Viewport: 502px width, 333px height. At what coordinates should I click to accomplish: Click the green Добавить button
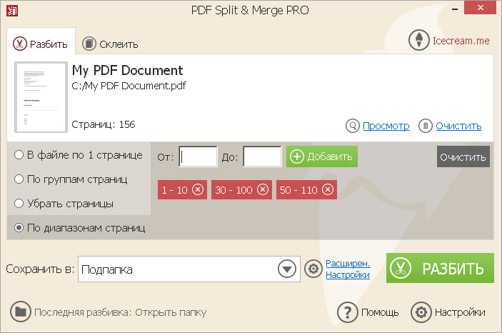[322, 156]
